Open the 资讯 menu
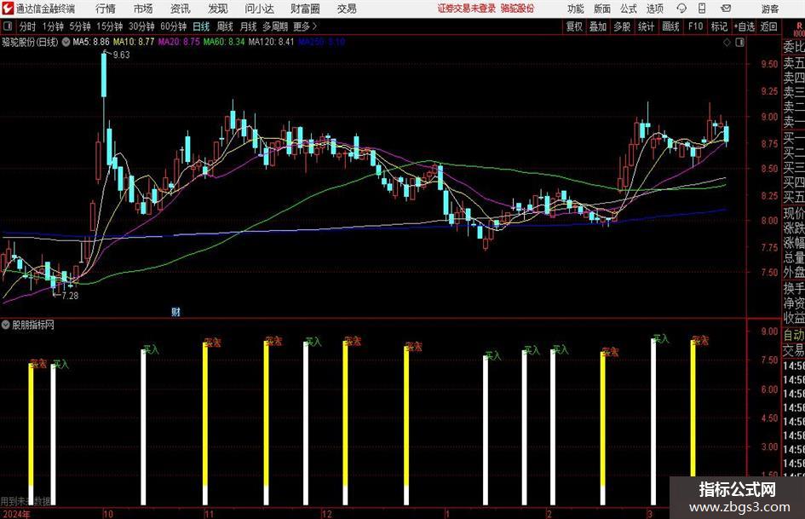Viewport: 805px width, 519px height. 181,9
